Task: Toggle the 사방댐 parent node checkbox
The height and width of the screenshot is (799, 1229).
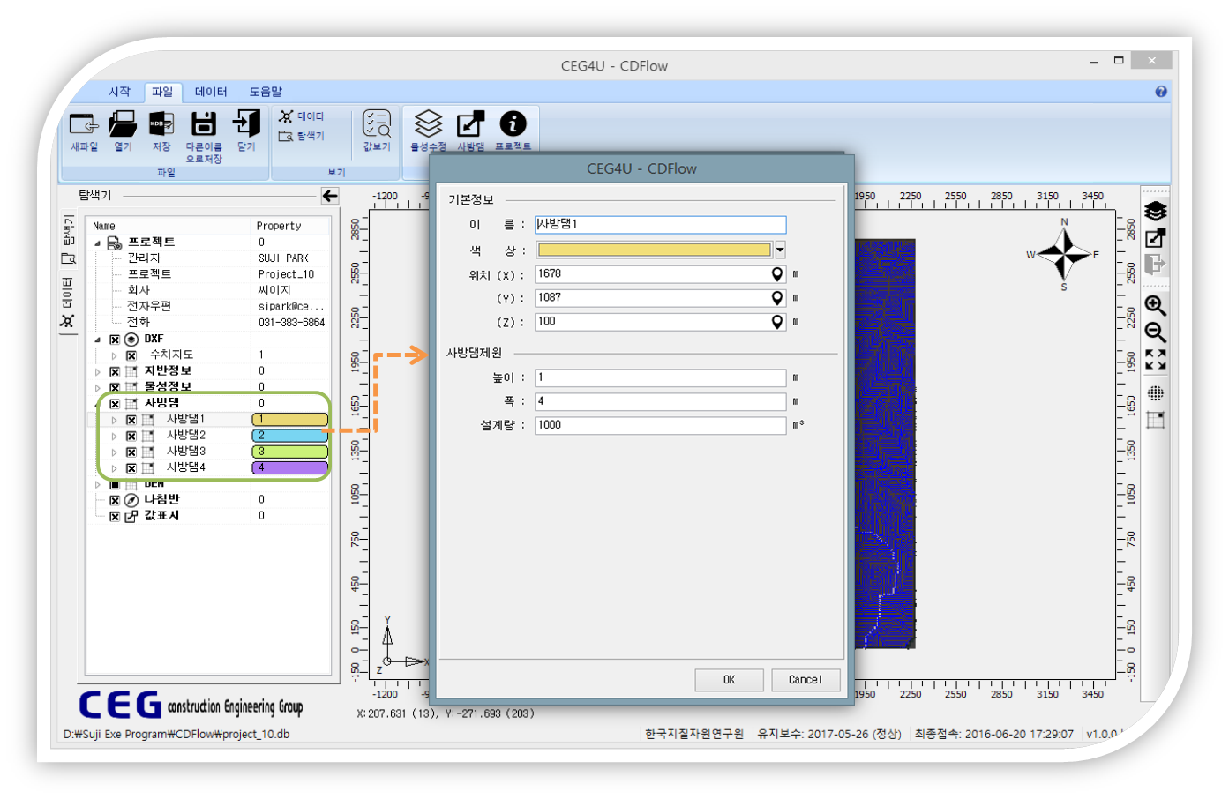Action: [115, 404]
